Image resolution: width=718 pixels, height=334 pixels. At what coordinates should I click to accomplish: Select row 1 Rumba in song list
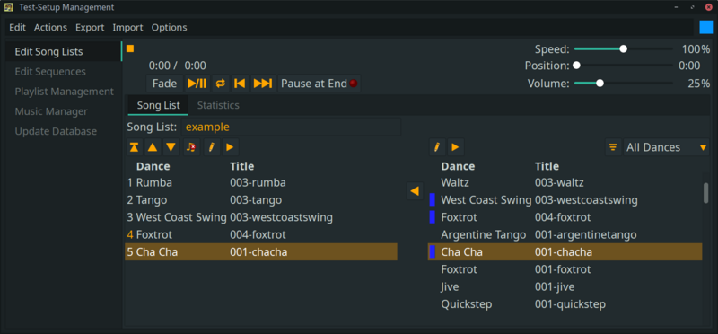pos(261,183)
